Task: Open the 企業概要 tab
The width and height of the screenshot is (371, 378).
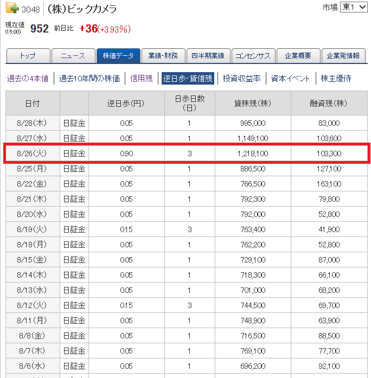Action: point(298,56)
